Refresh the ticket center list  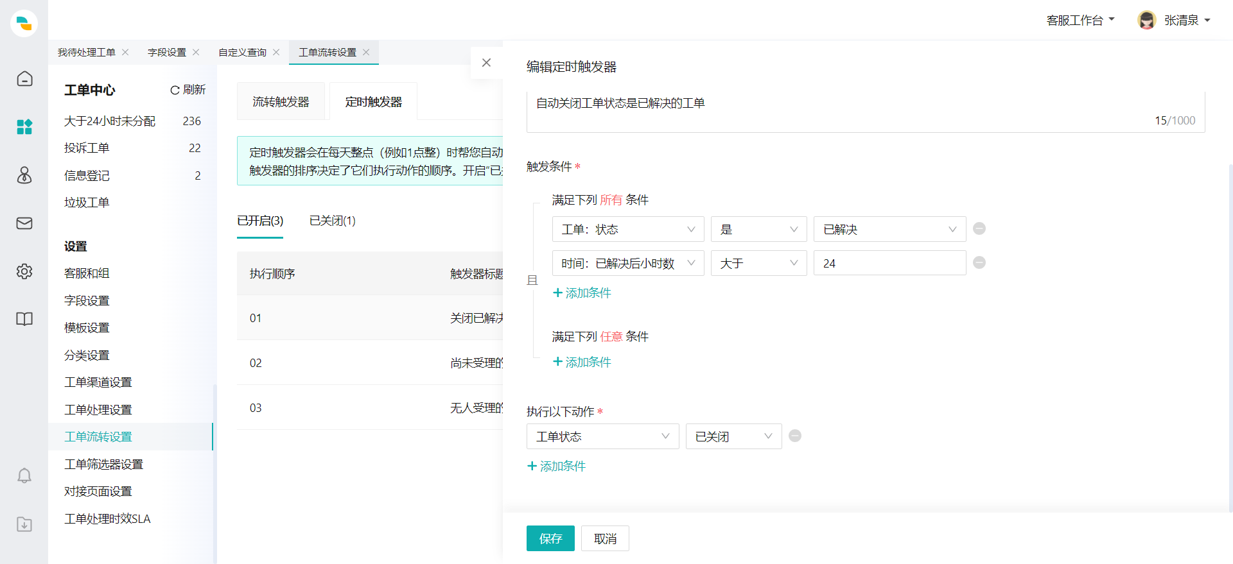pyautogui.click(x=188, y=90)
